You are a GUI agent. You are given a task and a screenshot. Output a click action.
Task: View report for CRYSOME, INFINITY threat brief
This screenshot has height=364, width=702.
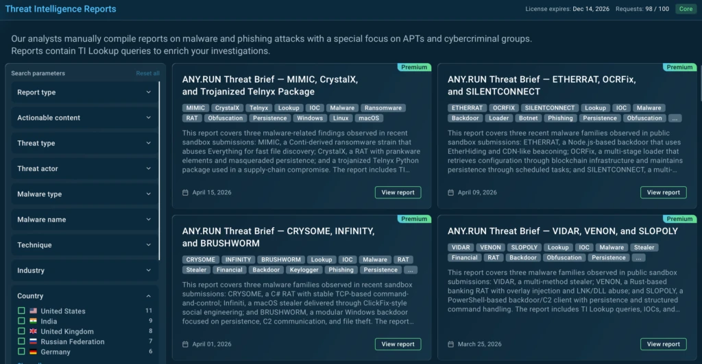pyautogui.click(x=398, y=344)
